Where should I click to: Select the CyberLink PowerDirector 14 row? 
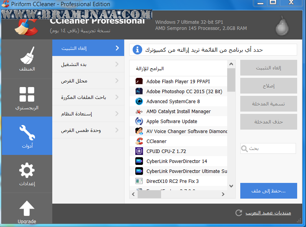[178, 161]
